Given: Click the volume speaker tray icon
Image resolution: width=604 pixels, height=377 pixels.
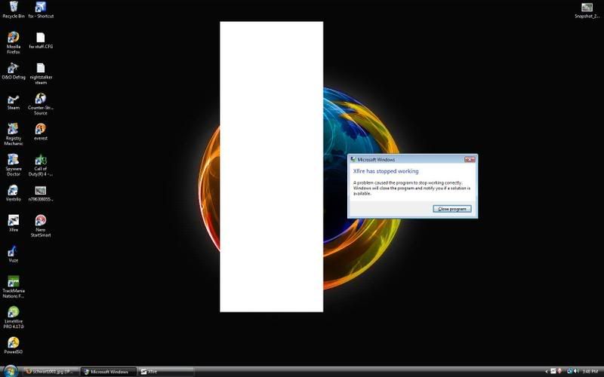Looking at the screenshot, I should pyautogui.click(x=576, y=371).
